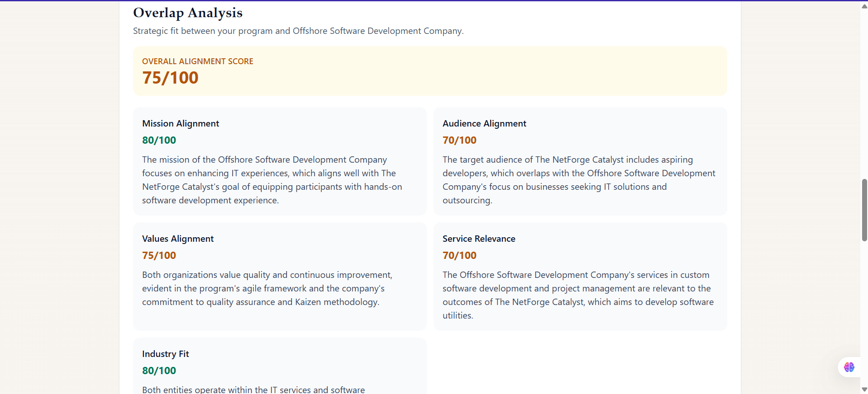Click the Industry Fit description text

pos(253,389)
